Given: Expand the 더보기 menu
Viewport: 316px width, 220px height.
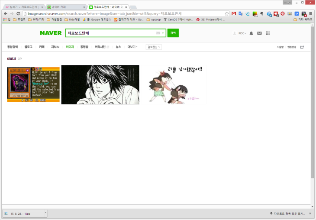Looking at the screenshot, I should [x=132, y=47].
